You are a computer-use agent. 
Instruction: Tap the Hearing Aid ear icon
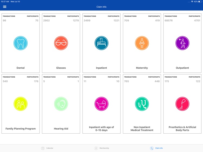pos(61,104)
